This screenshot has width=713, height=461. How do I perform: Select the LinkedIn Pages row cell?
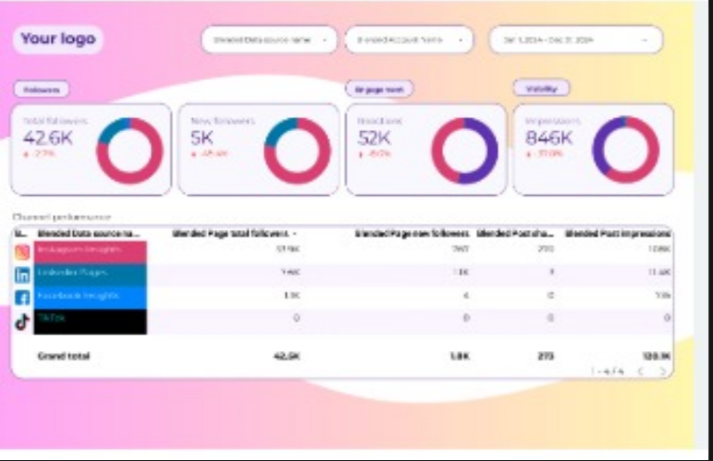(x=91, y=275)
